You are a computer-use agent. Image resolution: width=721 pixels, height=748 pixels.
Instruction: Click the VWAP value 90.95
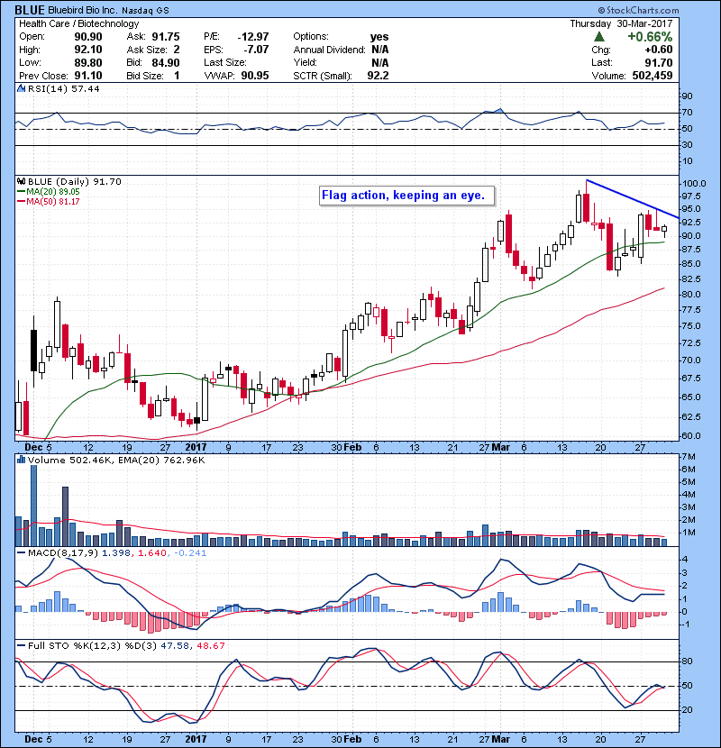pyautogui.click(x=255, y=76)
